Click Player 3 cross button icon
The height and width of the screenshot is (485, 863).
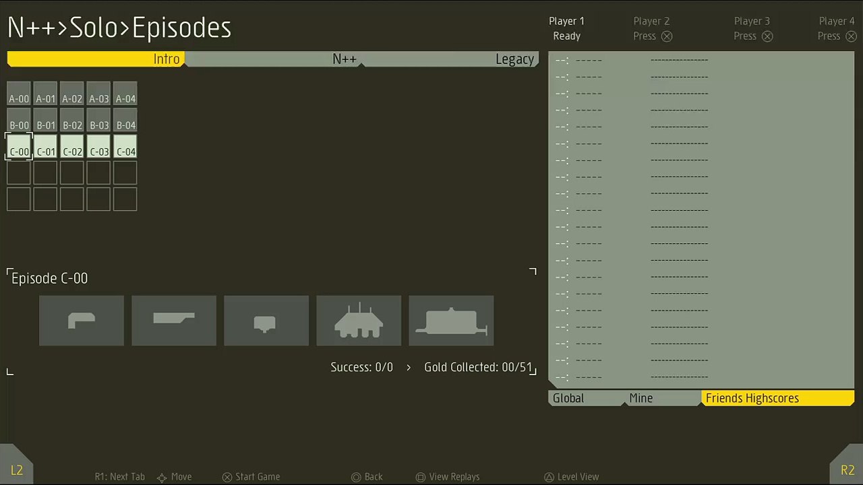767,36
